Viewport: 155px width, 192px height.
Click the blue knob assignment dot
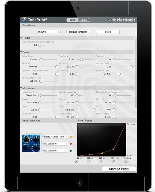pos(71,151)
